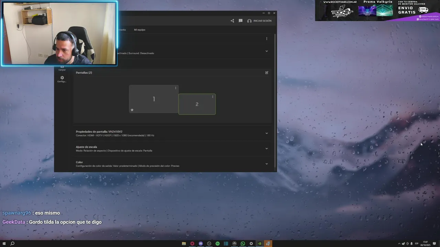Click the INICIAR SESIÓN login button
Image resolution: width=440 pixels, height=247 pixels.
[x=262, y=21]
